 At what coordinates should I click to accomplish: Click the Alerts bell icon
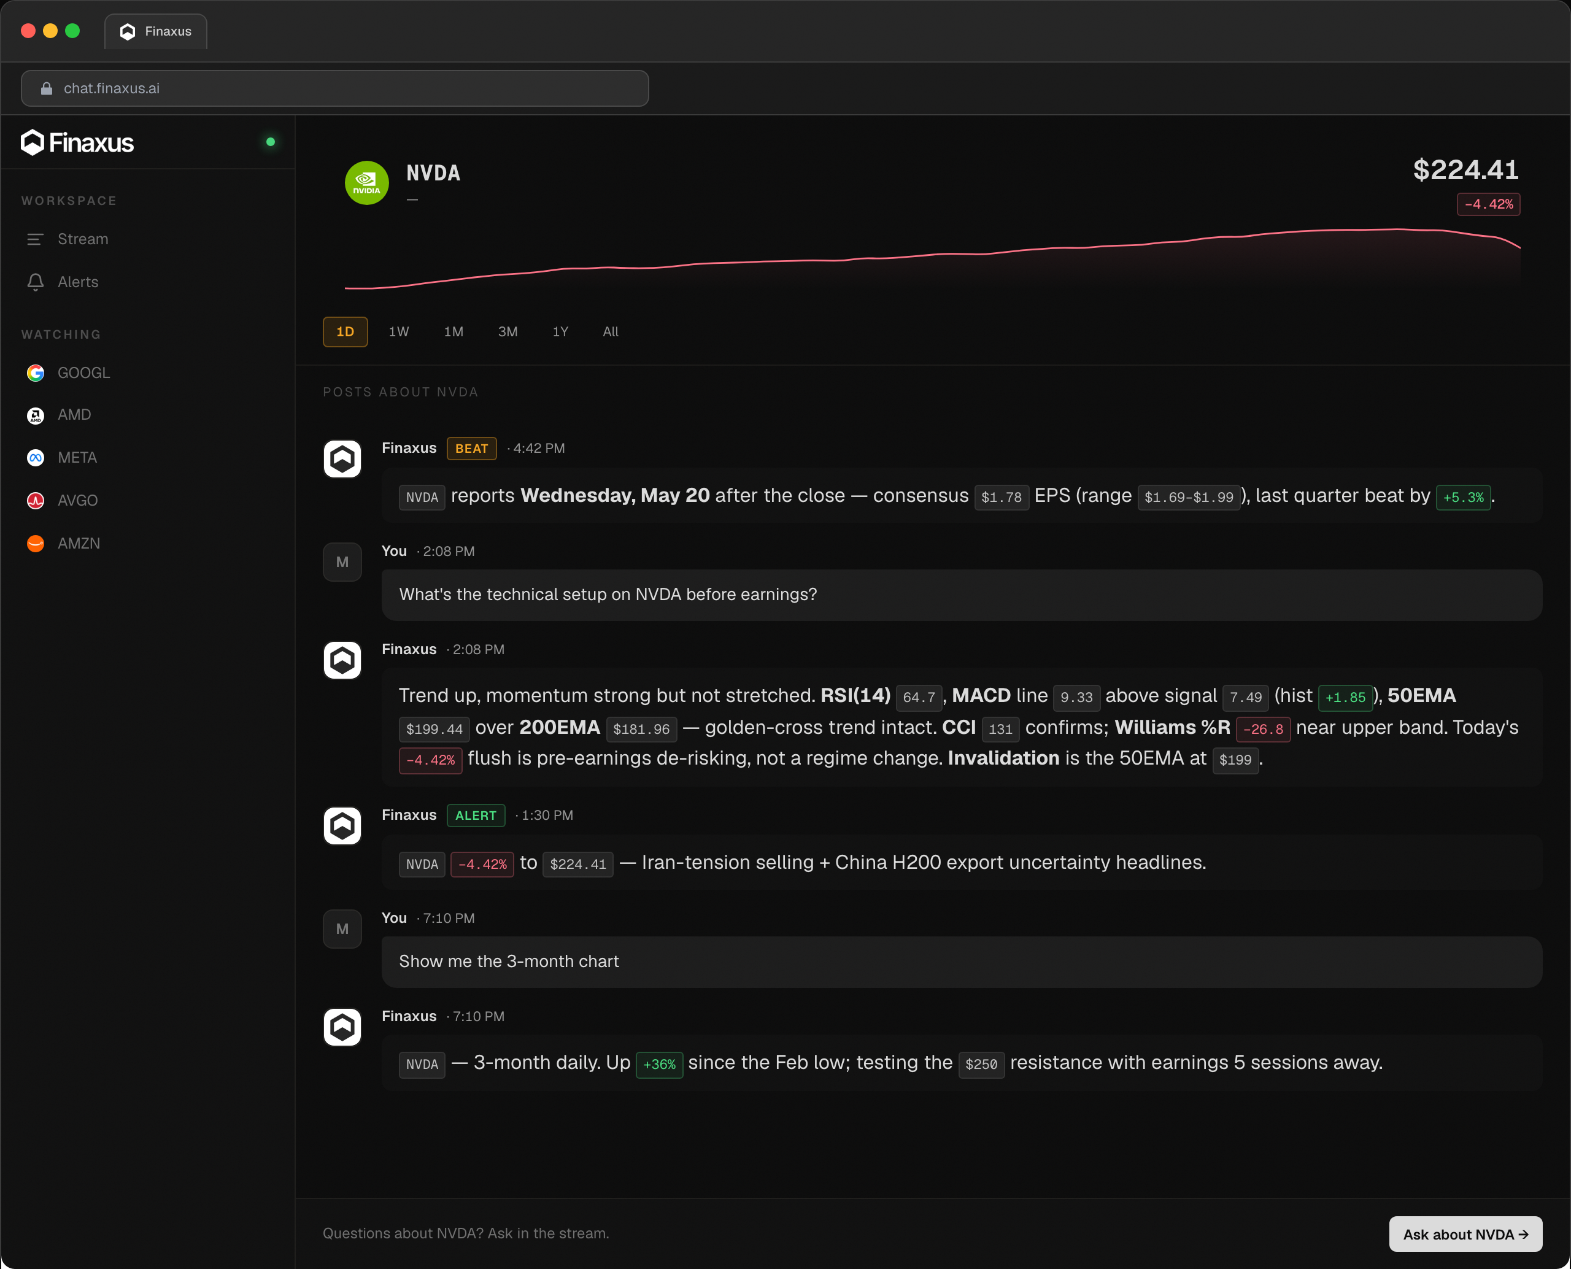click(35, 282)
